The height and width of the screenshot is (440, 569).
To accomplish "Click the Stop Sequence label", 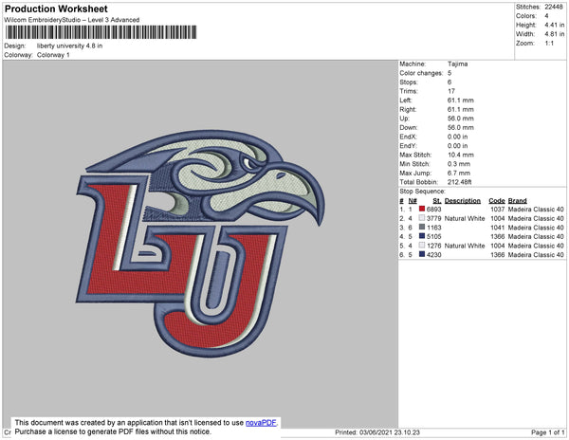I will click(x=422, y=192).
